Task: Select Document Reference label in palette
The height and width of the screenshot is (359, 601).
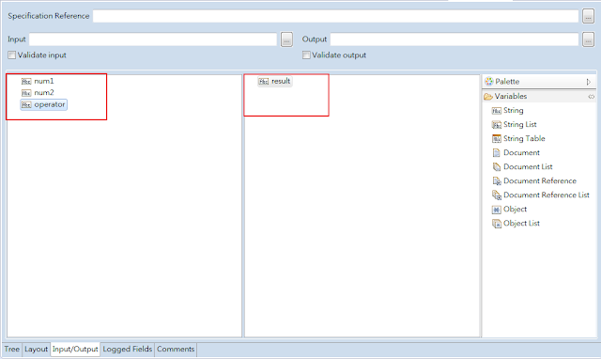Action: [x=540, y=181]
